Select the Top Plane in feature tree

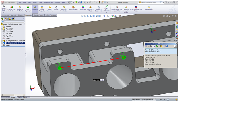(9, 34)
